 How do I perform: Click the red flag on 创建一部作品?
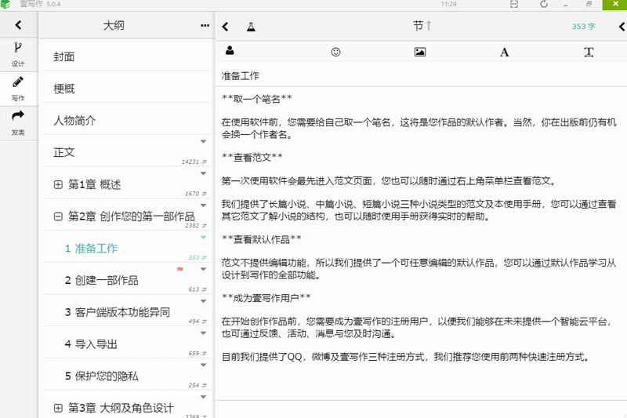(180, 269)
